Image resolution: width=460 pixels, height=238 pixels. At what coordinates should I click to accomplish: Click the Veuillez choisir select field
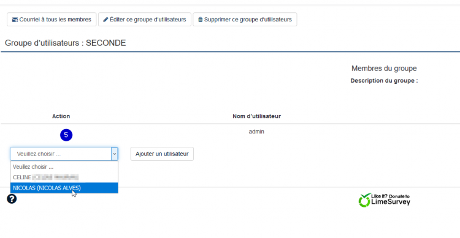64,154
